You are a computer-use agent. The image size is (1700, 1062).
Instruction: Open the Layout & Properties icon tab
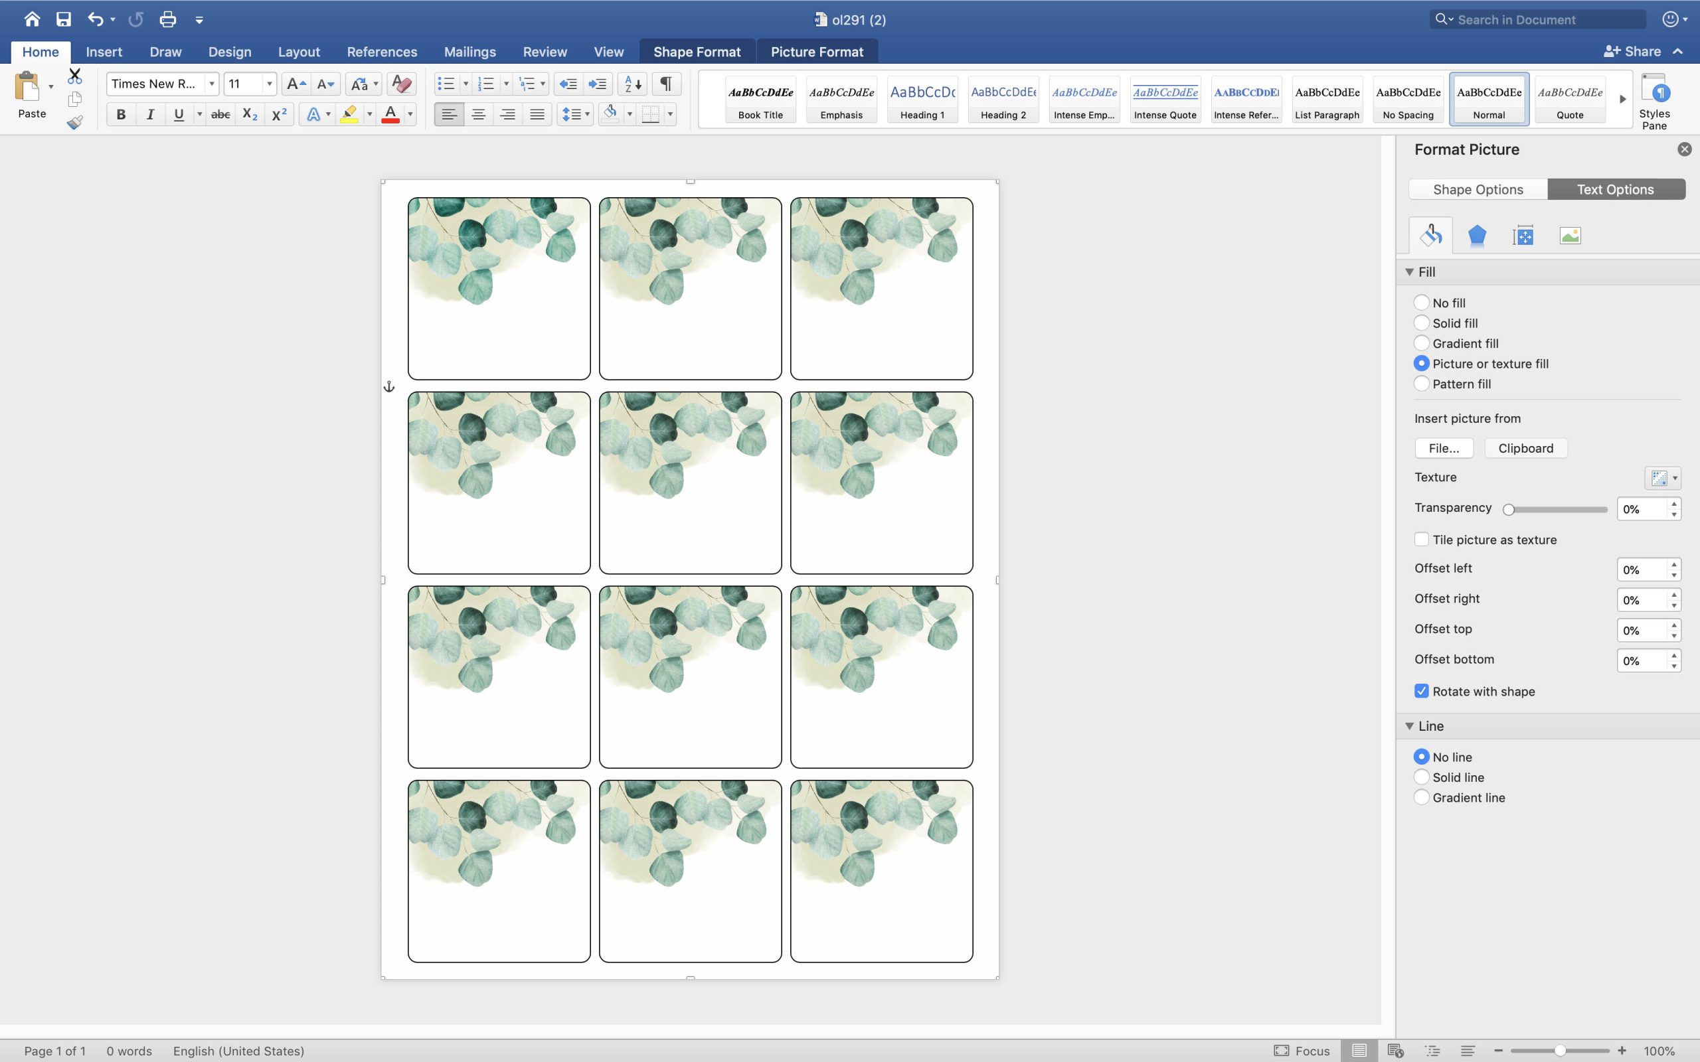tap(1523, 235)
